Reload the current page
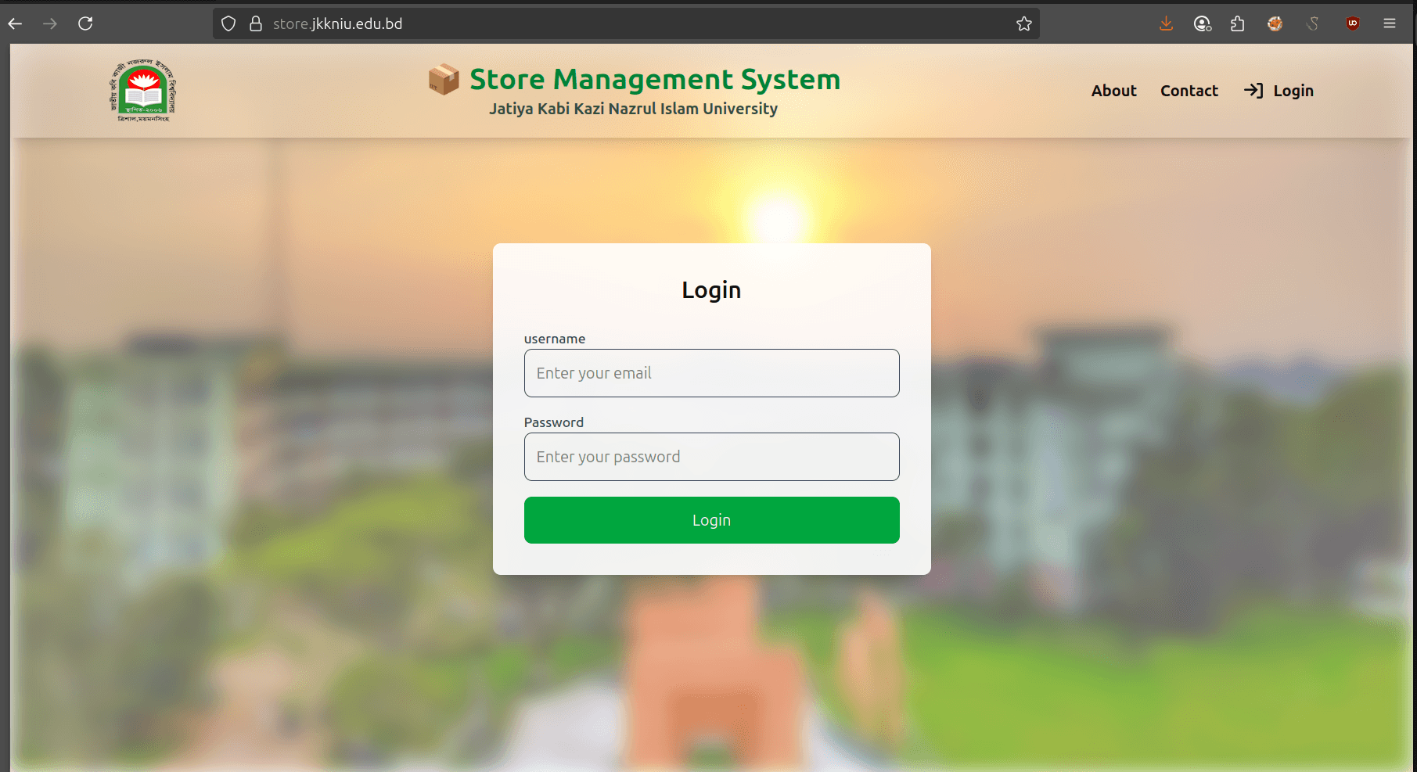The width and height of the screenshot is (1417, 772). [x=85, y=23]
